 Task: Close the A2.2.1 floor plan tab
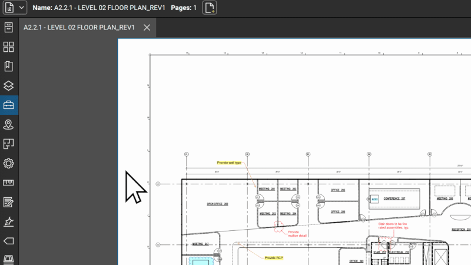tap(147, 28)
